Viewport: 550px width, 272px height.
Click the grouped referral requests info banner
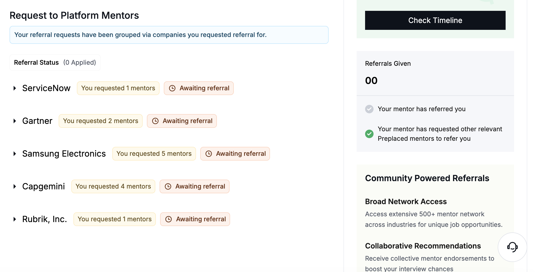[169, 35]
